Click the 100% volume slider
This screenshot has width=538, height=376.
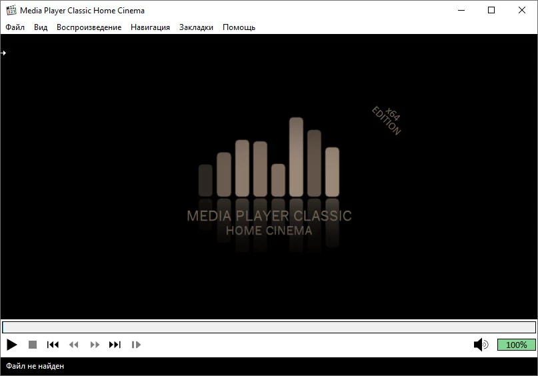(516, 345)
